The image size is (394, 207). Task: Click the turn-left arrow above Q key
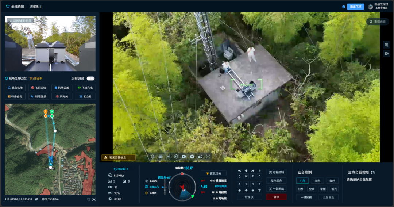(239, 171)
